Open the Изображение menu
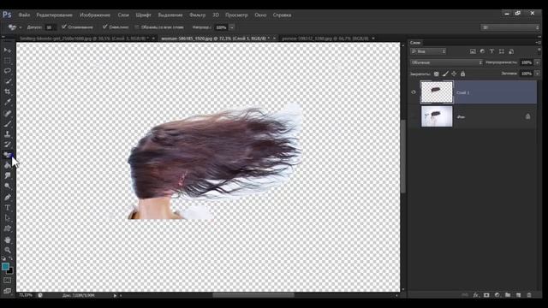The image size is (548, 308). (95, 15)
